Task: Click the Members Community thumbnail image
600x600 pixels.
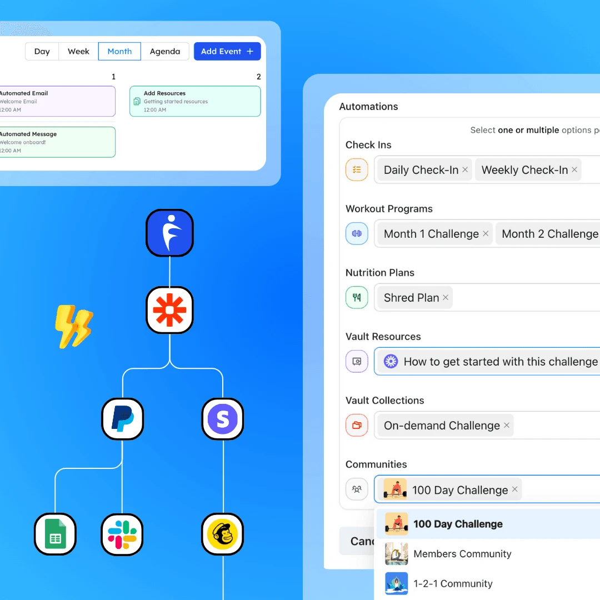Action: point(397,554)
